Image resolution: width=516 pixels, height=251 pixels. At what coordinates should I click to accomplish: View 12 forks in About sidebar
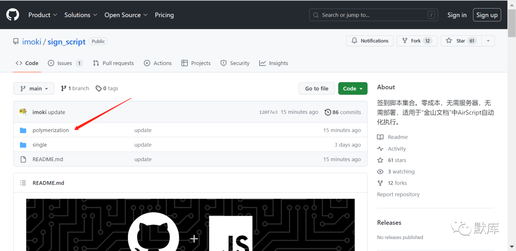392,183
